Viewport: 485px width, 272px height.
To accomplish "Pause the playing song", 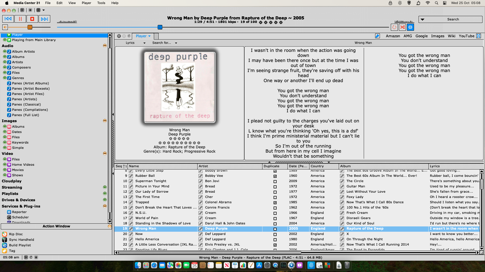I will (20, 19).
